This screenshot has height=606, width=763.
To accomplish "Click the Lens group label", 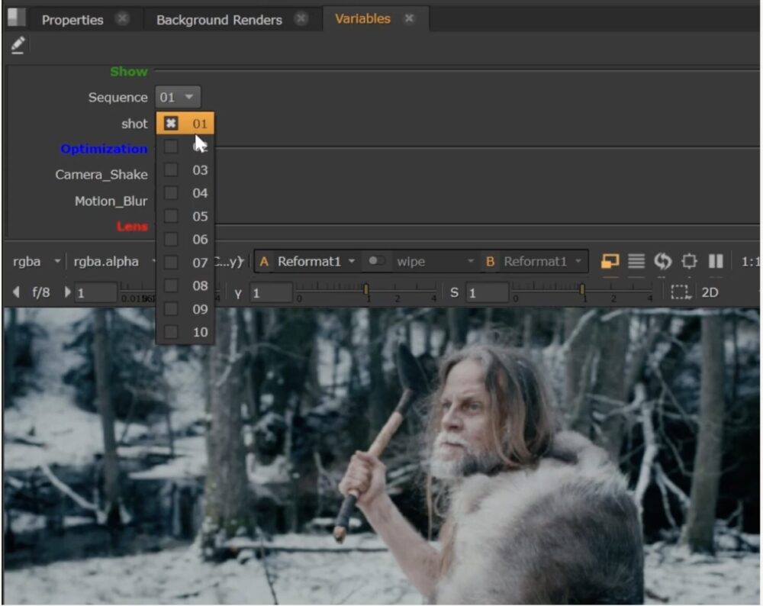I will coord(131,227).
